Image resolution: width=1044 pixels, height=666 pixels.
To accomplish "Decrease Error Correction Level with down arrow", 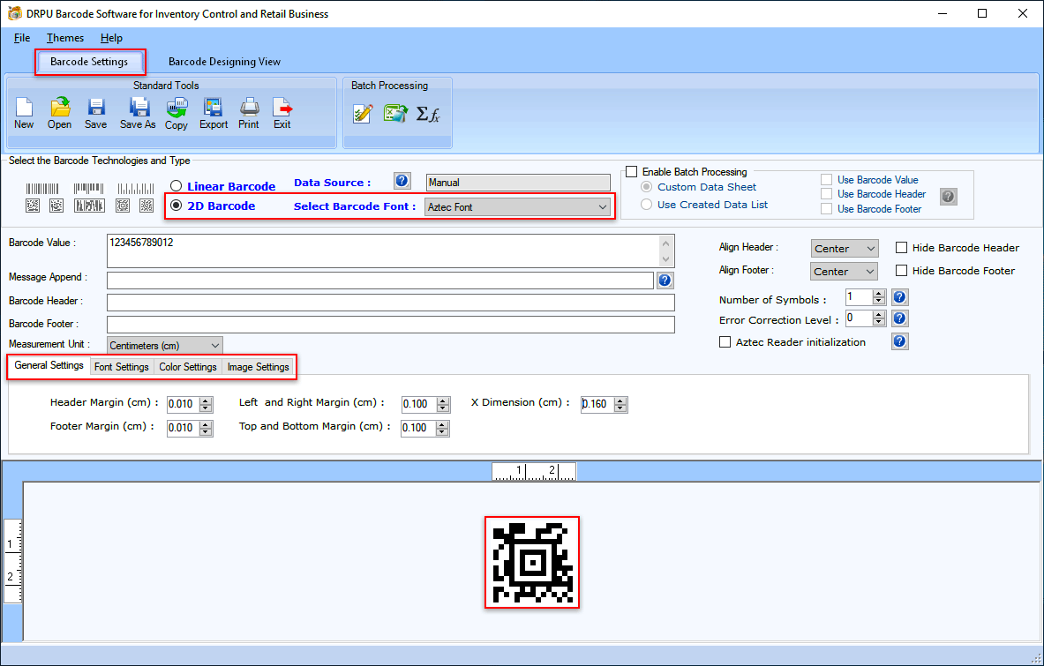I will coord(879,322).
